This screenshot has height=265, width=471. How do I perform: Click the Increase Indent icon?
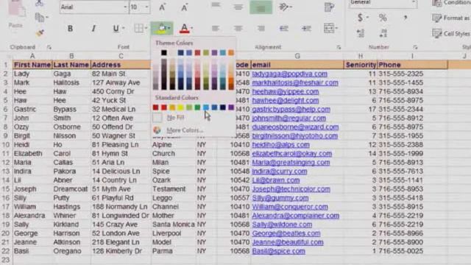306,29
